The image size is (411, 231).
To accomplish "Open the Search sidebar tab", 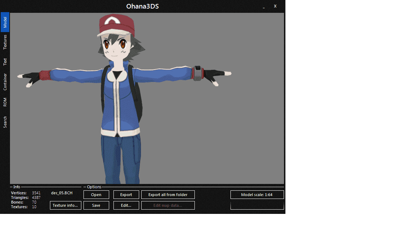I will (x=5, y=122).
